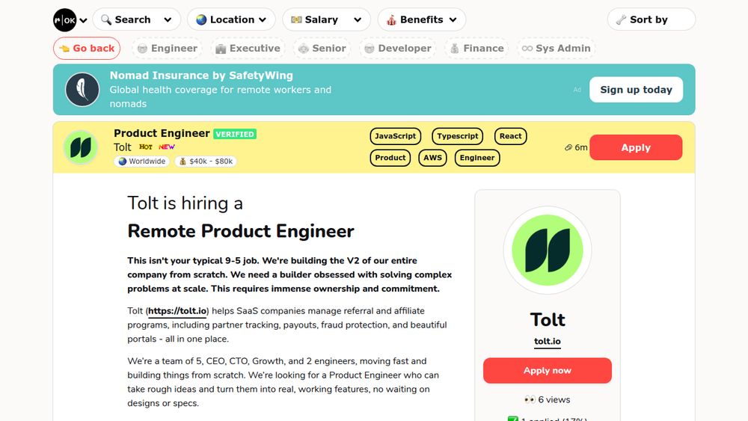The image size is (748, 421).
Task: Click the Sign up today button
Action: 636,90
